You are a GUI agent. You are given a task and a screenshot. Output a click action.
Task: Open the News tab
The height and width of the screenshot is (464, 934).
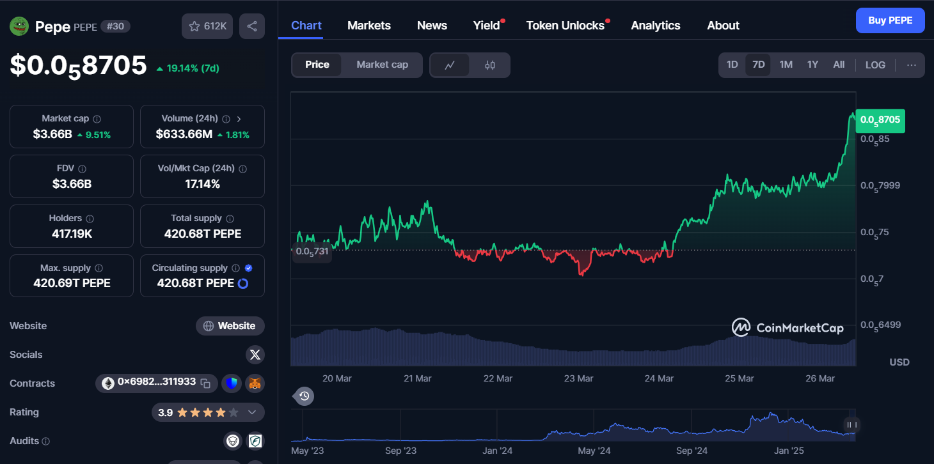point(432,26)
